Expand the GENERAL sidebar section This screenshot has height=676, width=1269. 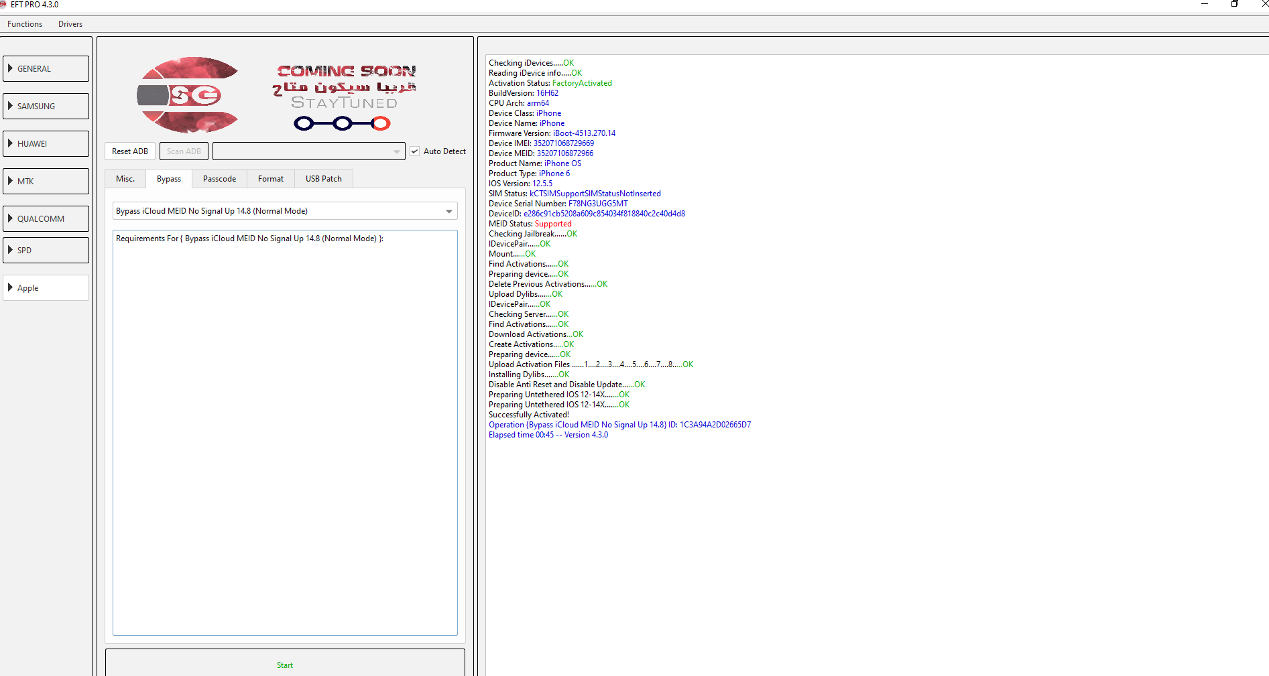(46, 69)
